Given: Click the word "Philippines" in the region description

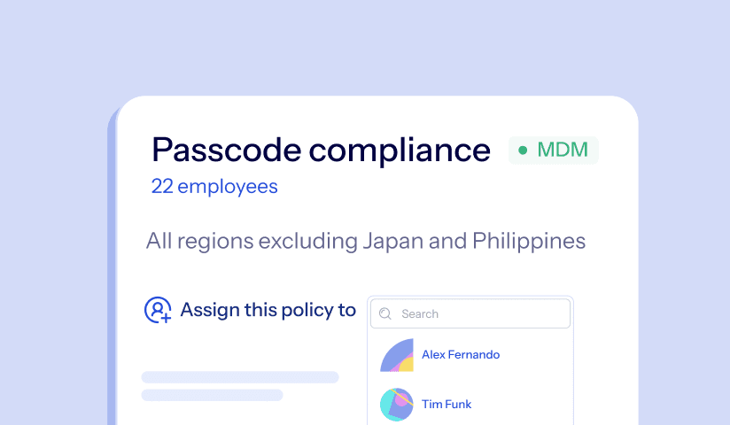Looking at the screenshot, I should (529, 241).
